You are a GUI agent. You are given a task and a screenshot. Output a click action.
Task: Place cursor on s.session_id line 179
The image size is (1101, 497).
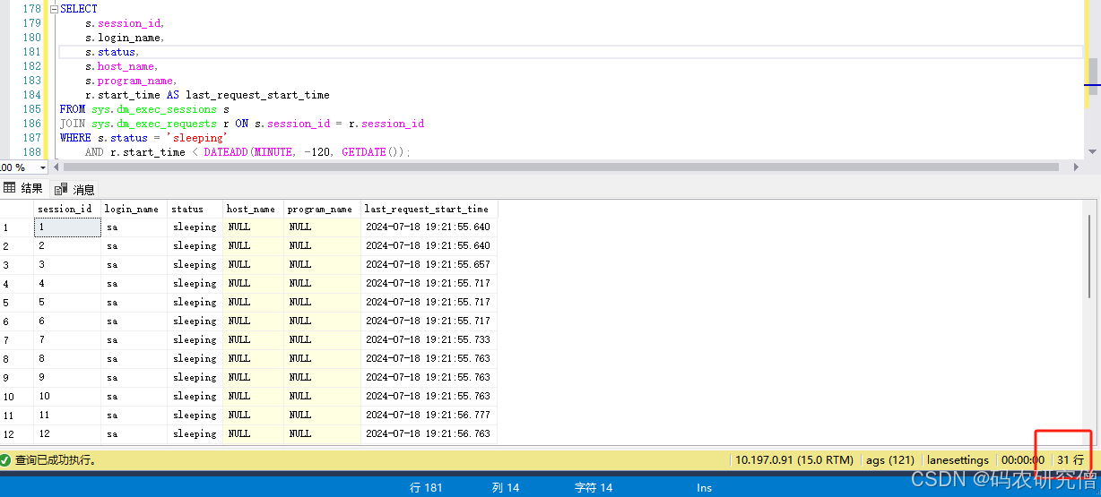click(x=125, y=23)
